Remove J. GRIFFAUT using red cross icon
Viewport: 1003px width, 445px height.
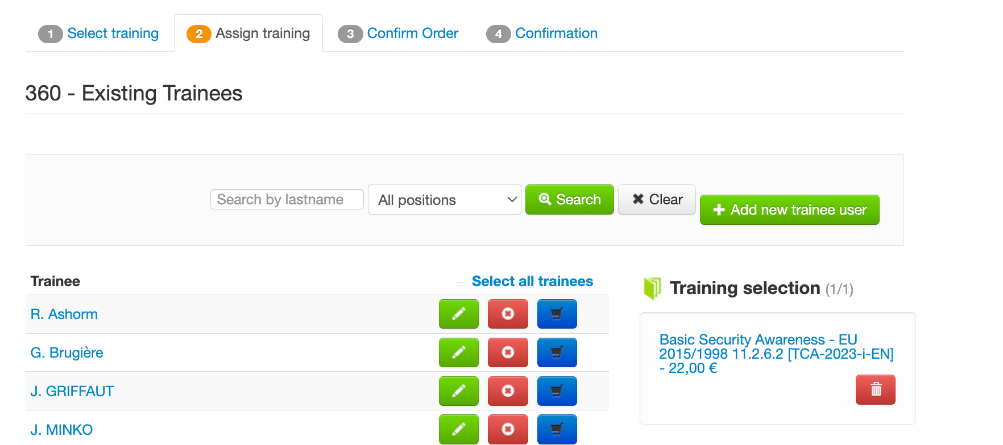coord(508,391)
